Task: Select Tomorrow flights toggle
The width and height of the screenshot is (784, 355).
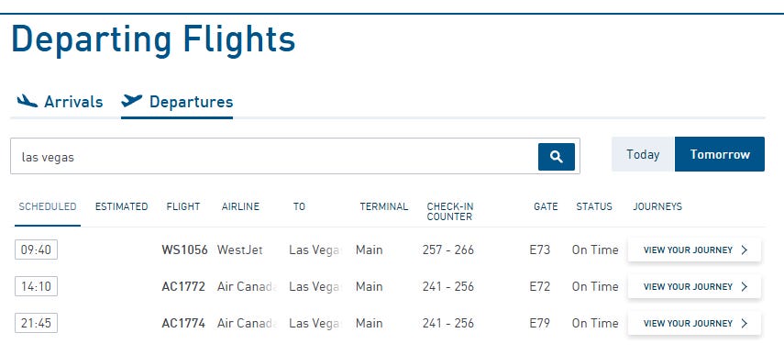Action: [x=720, y=154]
